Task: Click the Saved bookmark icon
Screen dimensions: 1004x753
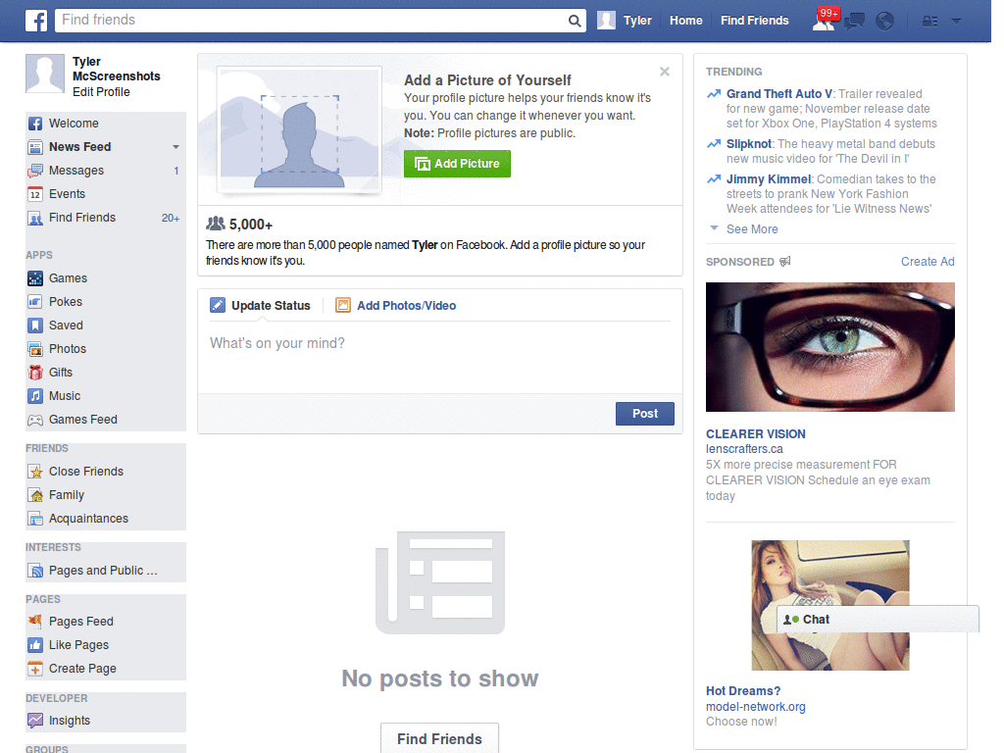Action: pos(35,326)
